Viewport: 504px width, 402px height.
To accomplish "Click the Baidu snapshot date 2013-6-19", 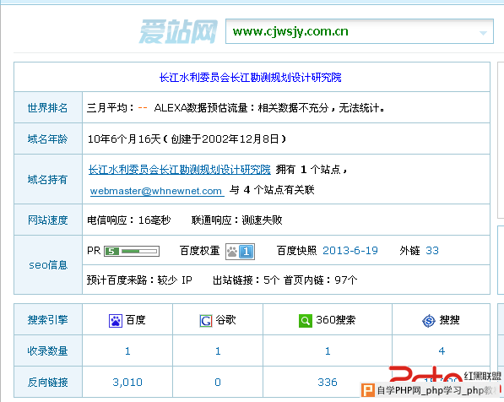I will (x=350, y=251).
